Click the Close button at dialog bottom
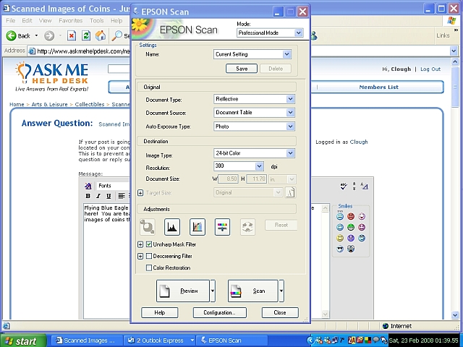The image size is (463, 347). [x=280, y=312]
